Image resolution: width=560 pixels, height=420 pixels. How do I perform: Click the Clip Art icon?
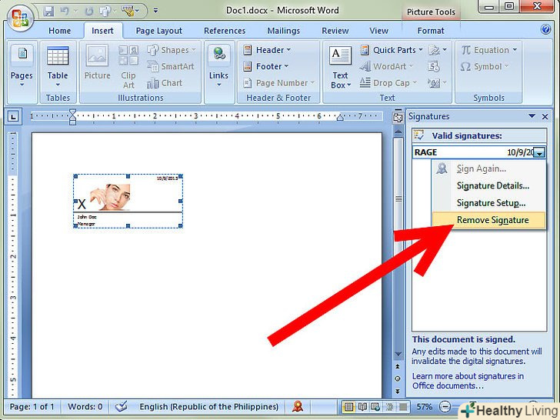(x=128, y=67)
